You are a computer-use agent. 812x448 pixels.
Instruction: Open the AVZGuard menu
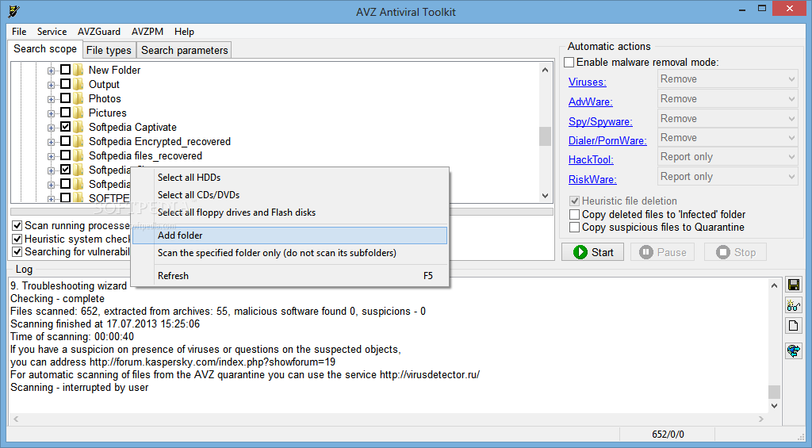(x=99, y=32)
